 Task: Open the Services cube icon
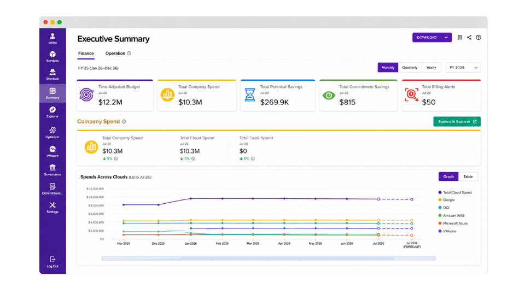pos(52,54)
